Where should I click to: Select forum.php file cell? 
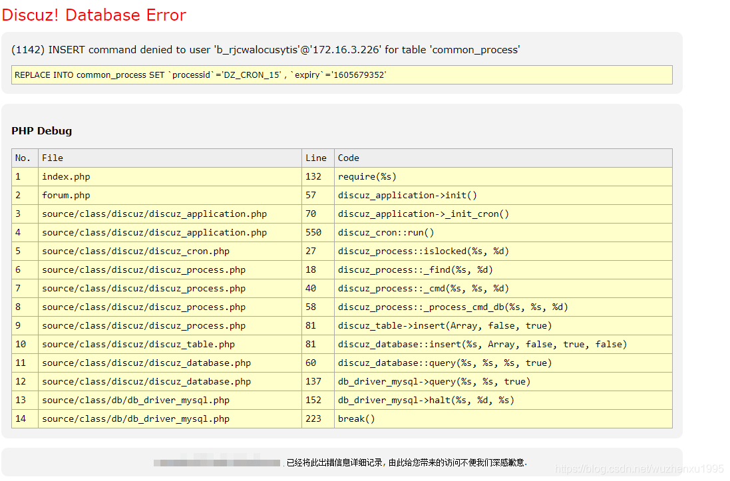point(170,196)
